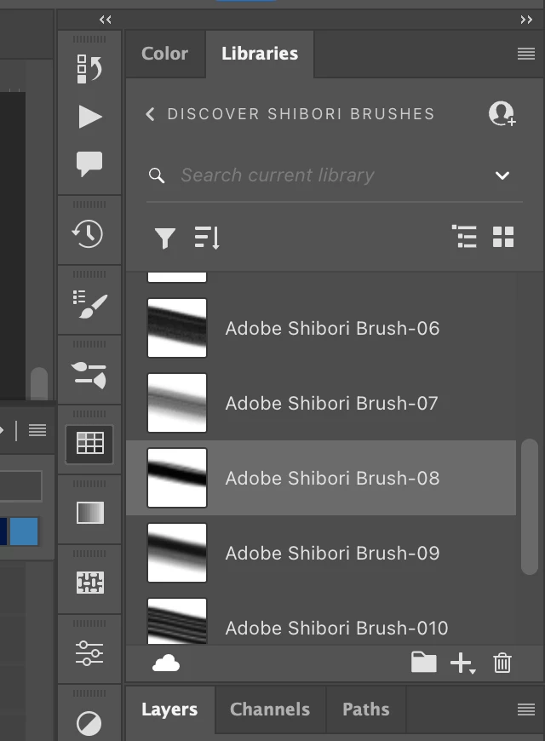545x741 pixels.
Task: Switch library to list view
Action: [x=464, y=236]
